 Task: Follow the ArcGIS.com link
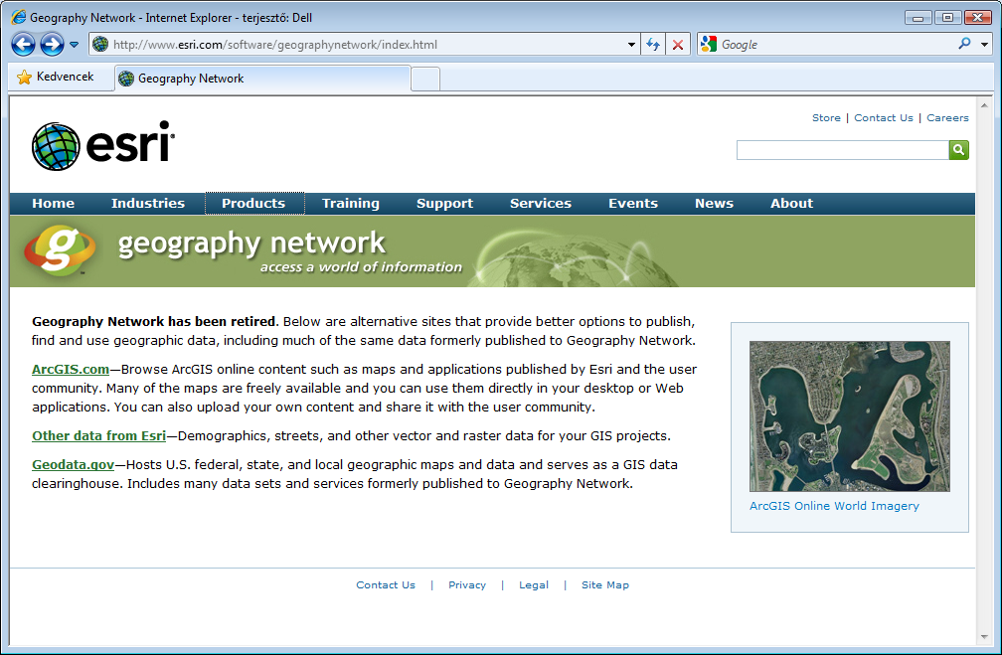click(71, 370)
